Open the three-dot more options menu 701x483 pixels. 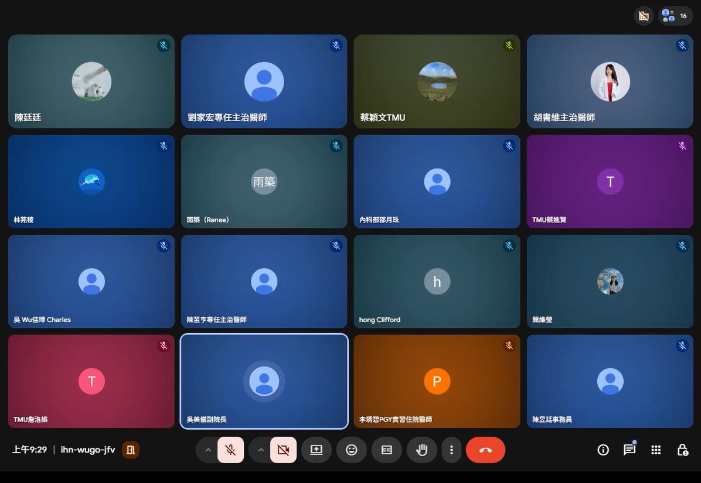(x=451, y=450)
